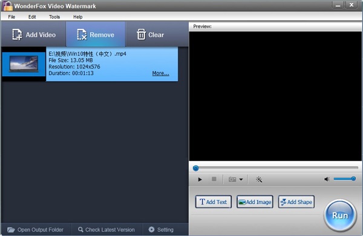Image resolution: width=363 pixels, height=236 pixels.
Task: Adjust the volume slider
Action: tap(344, 179)
